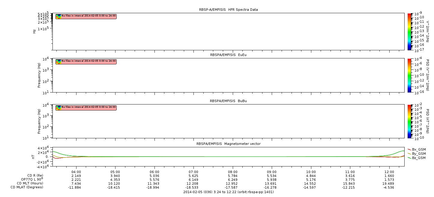The image size is (434, 197).
Task: Select the By_GSM yellow legend line marker
Action: tap(409, 154)
